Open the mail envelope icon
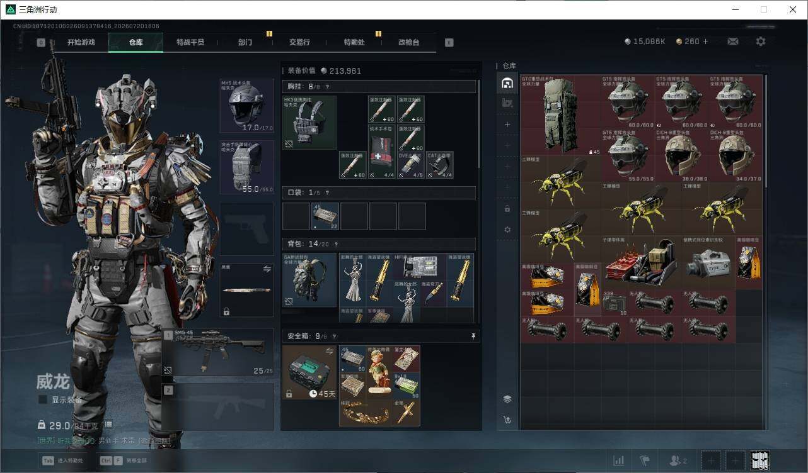This screenshot has width=808, height=473. click(x=732, y=42)
